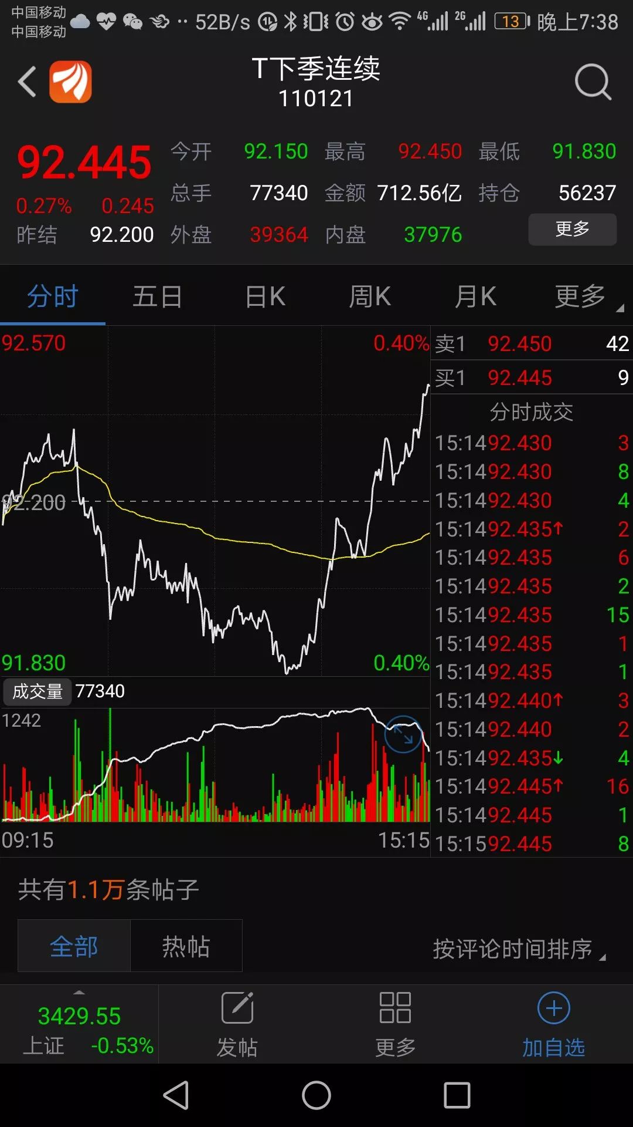Tap the volume bar chart area
This screenshot has height=1127, width=633.
[x=215, y=765]
